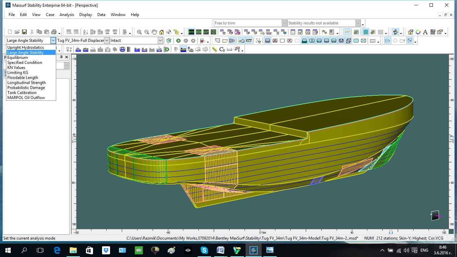Click the Font 'A' toolbar icon
The height and width of the screenshot is (257, 457).
(x=425, y=32)
